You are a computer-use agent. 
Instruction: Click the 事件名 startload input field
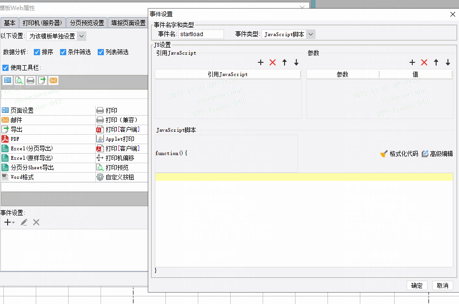[201, 34]
